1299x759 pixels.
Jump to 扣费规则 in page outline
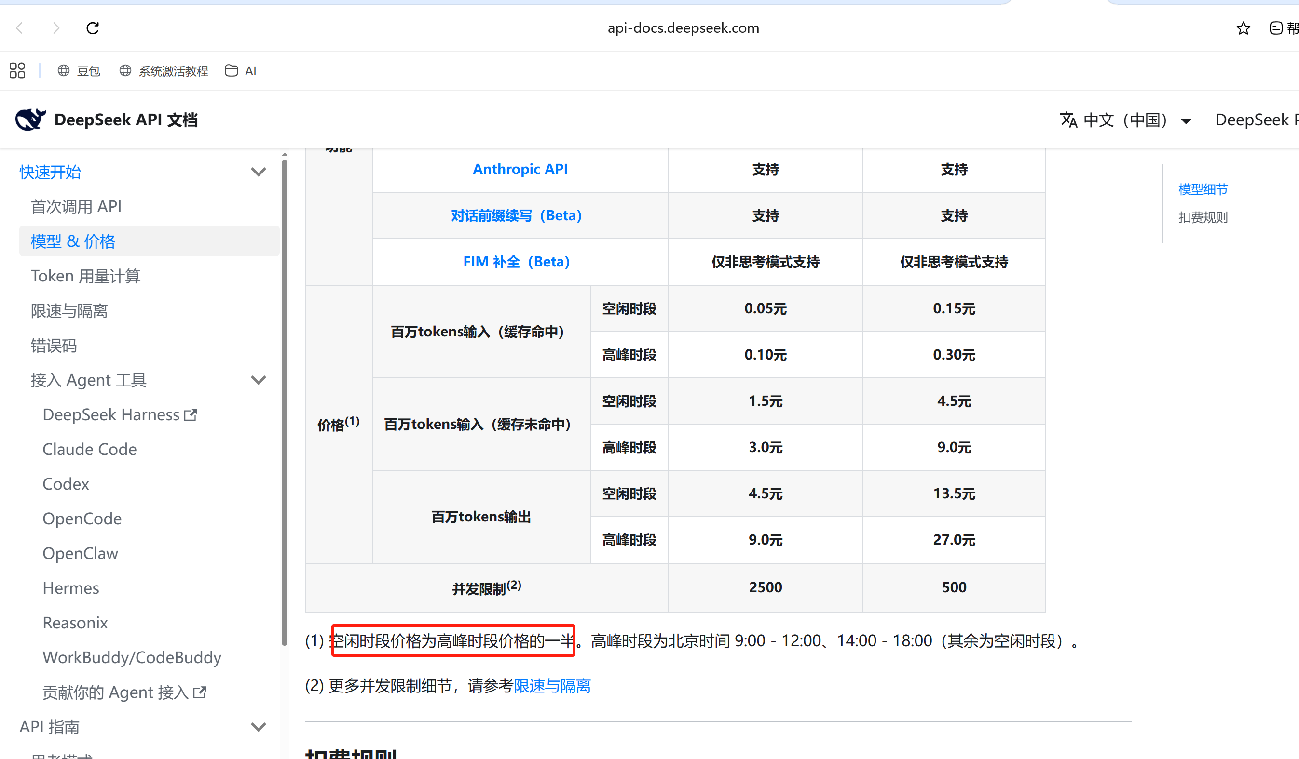coord(1203,217)
